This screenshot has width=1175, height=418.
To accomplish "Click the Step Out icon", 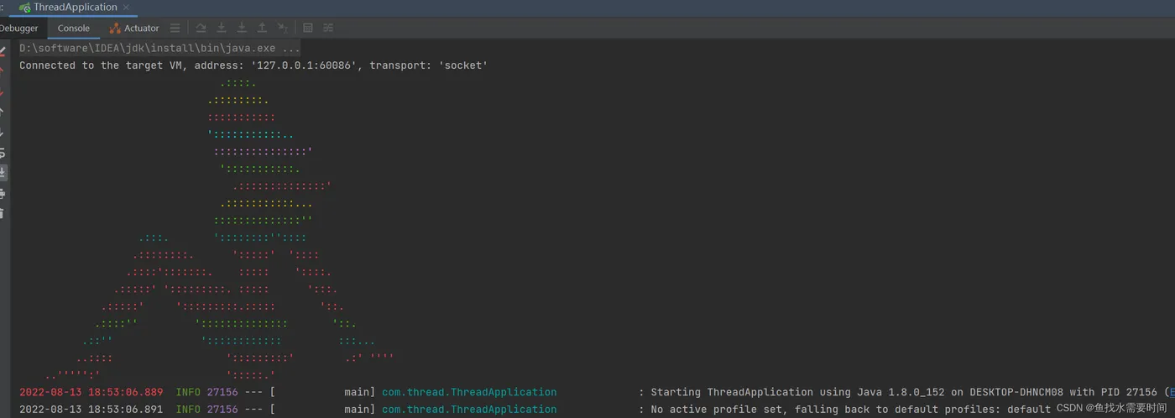I will click(x=262, y=28).
